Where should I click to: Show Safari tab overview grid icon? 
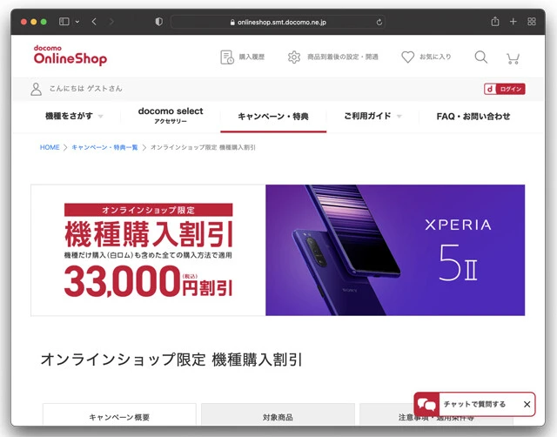[532, 22]
